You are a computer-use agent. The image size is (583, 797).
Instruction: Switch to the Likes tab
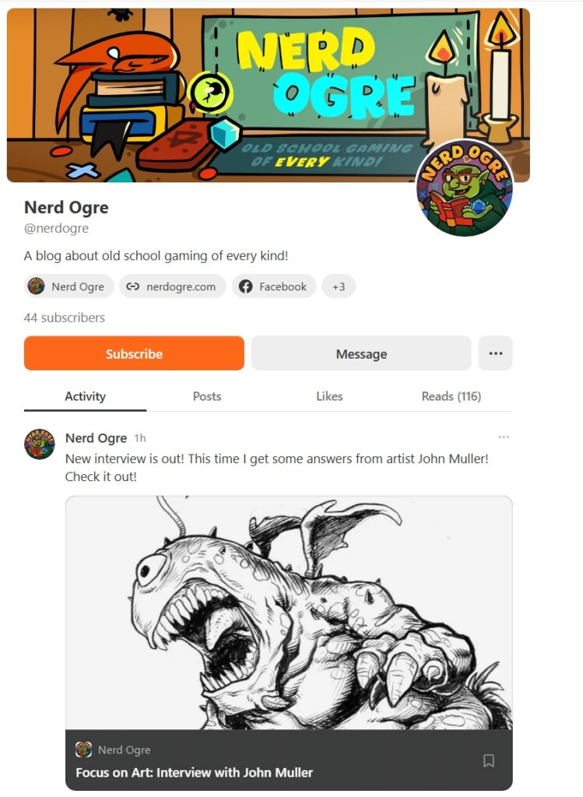click(329, 396)
